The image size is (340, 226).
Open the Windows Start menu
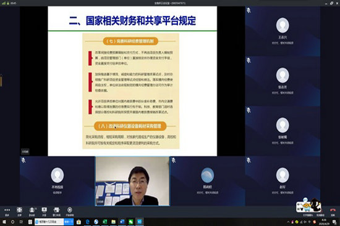pyautogui.click(x=4, y=222)
